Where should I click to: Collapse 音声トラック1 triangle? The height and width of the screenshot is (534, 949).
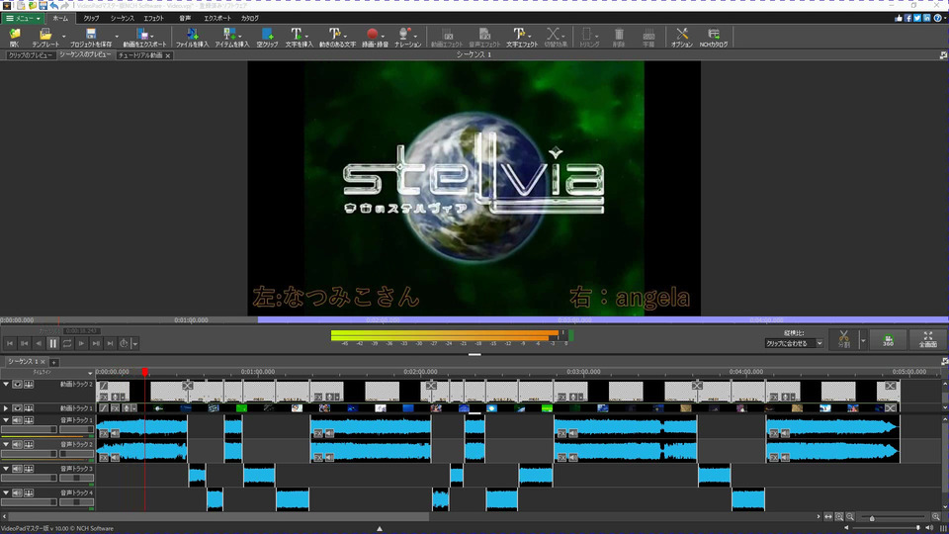coord(6,421)
